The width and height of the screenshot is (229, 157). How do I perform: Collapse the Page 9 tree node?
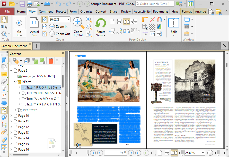pos(11,71)
